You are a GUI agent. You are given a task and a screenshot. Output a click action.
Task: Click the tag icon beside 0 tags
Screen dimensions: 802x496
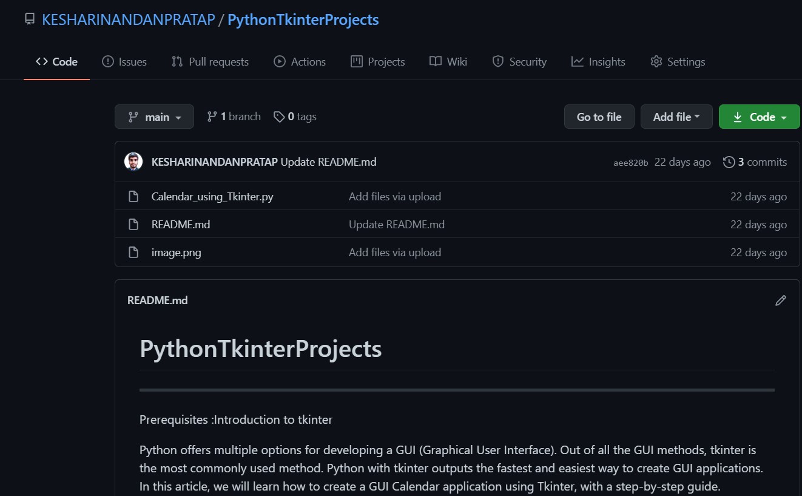click(x=279, y=117)
